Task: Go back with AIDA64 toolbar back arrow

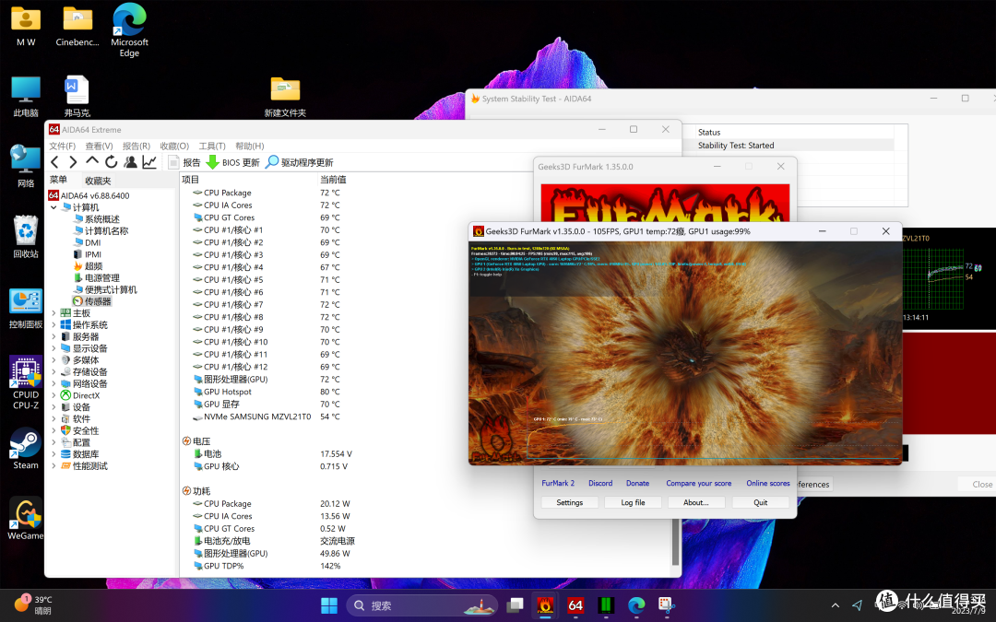Action: click(54, 162)
